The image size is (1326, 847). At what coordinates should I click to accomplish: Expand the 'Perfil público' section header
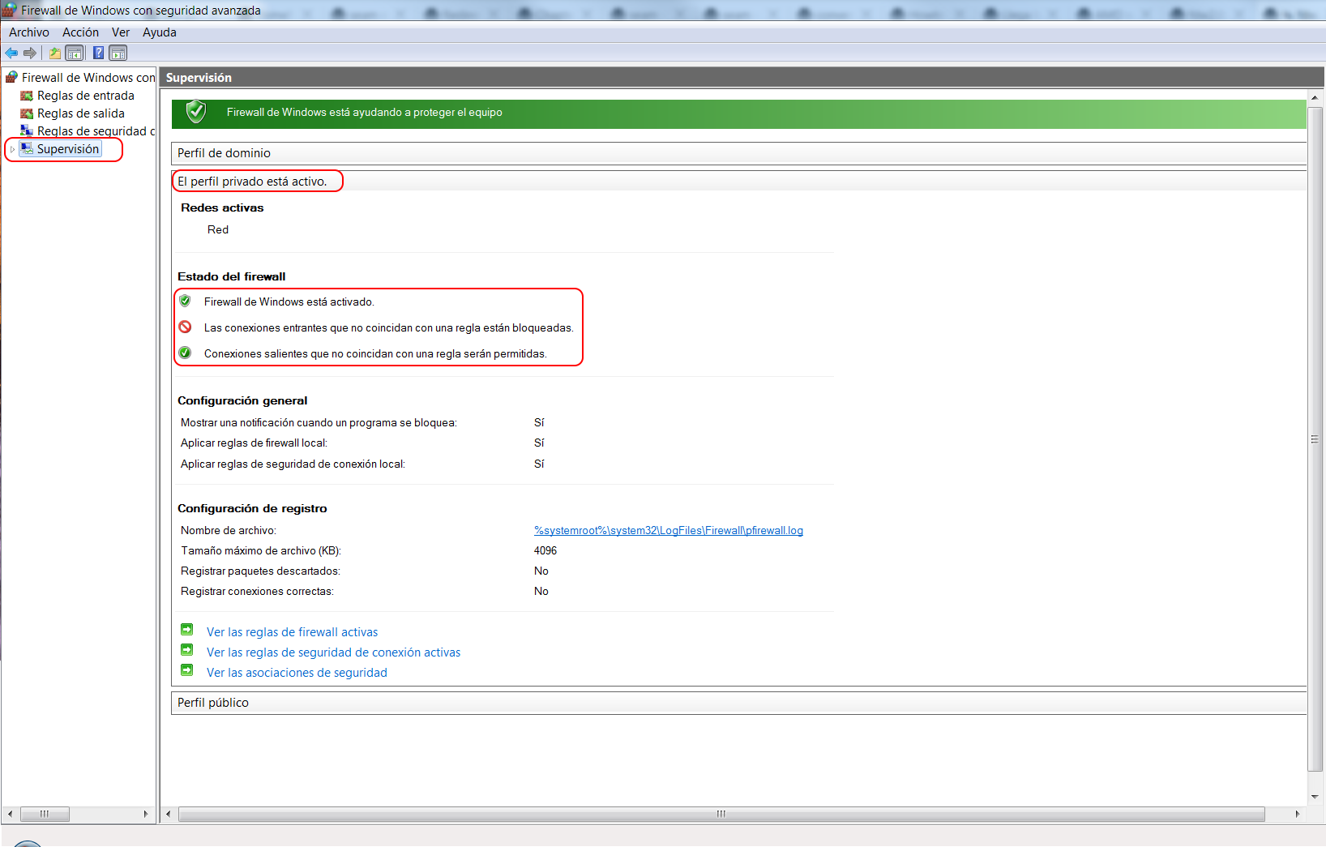738,703
